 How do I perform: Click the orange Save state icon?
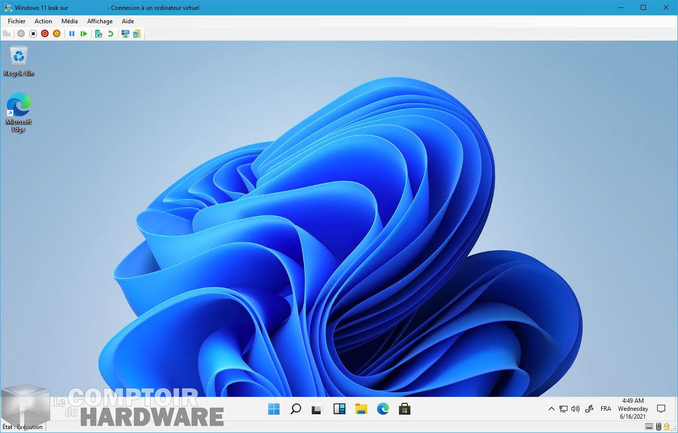[57, 34]
